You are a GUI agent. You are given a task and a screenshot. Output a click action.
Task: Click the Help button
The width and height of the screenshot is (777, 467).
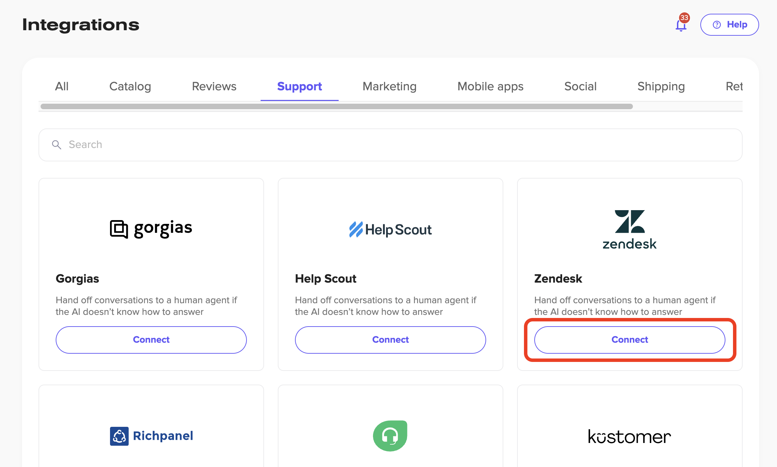tap(730, 25)
